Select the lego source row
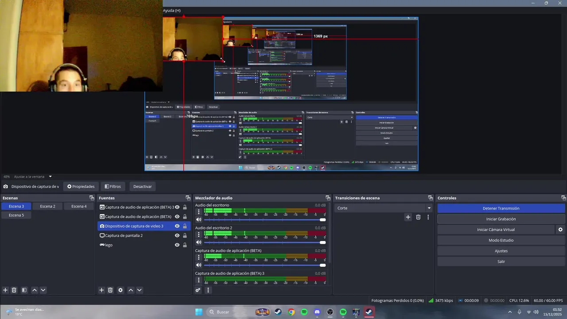567x319 pixels. [144, 245]
